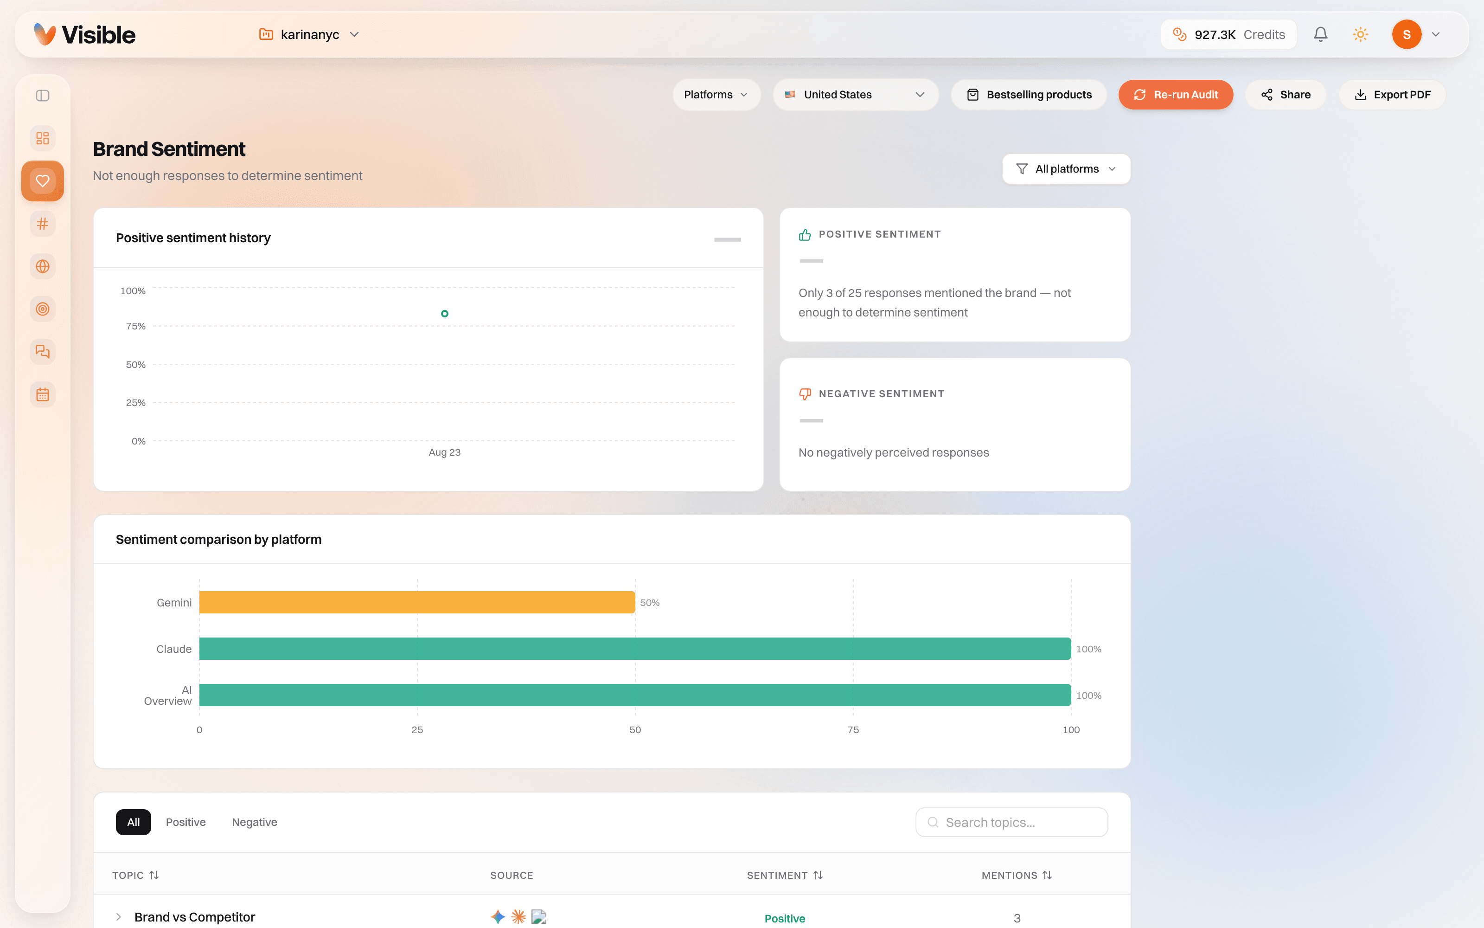Click the thumbs-up Positive Sentiment icon
The width and height of the screenshot is (1484, 928).
(805, 234)
